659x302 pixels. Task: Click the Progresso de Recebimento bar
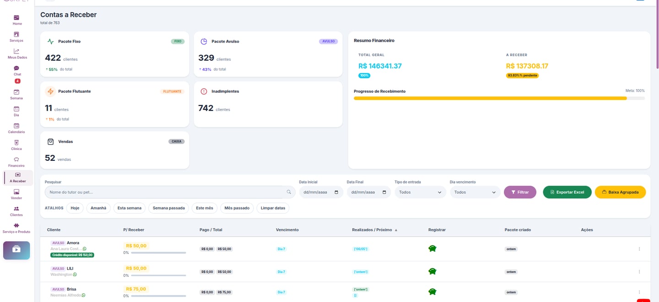pos(499,98)
